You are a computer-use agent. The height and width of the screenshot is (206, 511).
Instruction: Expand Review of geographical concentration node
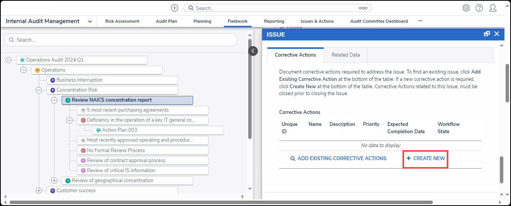[x=54, y=181]
